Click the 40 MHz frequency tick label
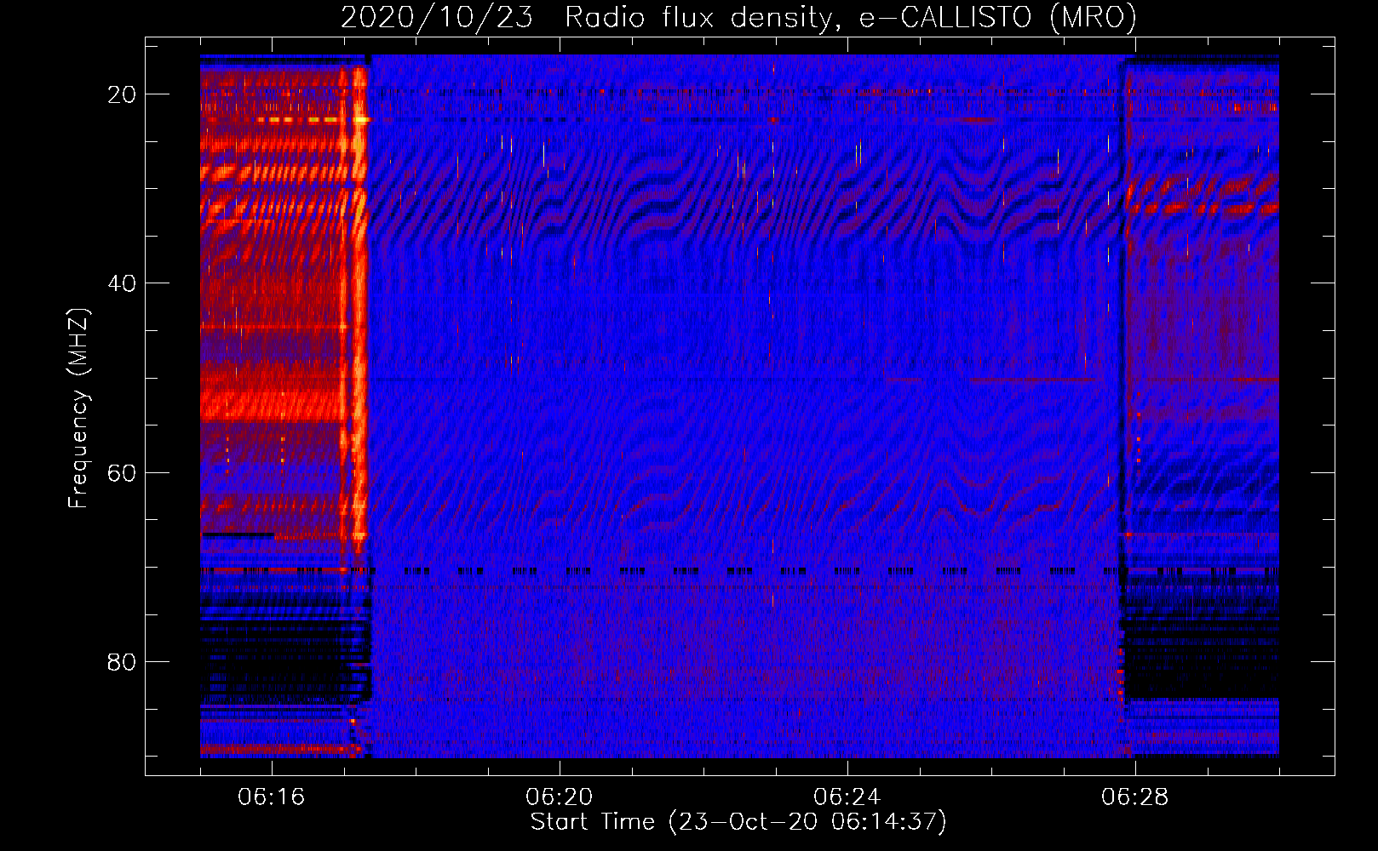The height and width of the screenshot is (851, 1378). tap(122, 283)
